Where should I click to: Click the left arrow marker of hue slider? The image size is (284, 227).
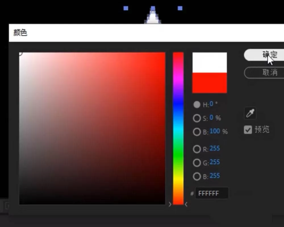(x=170, y=204)
